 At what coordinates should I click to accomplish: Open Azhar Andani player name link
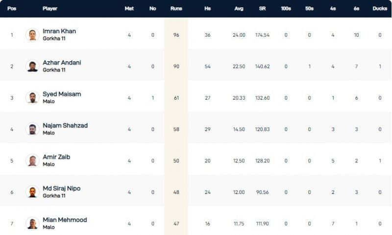click(x=62, y=63)
